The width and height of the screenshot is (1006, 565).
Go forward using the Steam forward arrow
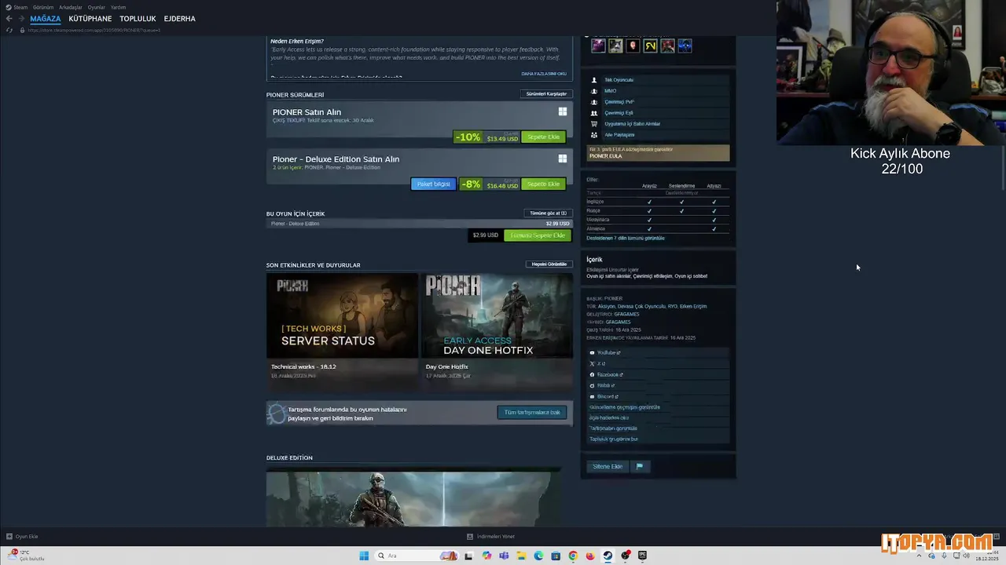[21, 18]
